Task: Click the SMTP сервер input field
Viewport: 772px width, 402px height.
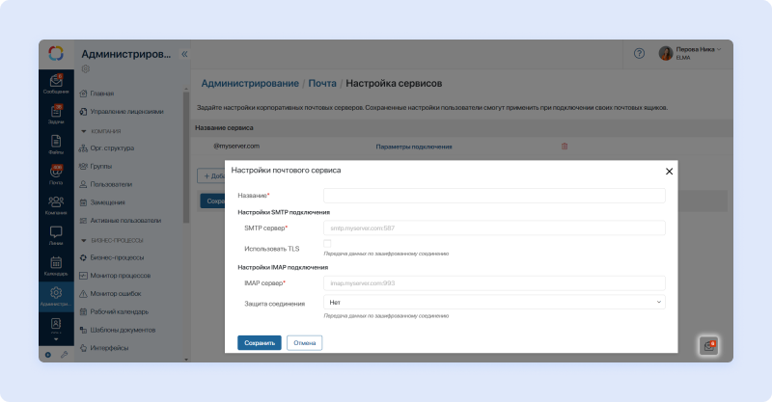Action: tap(494, 228)
